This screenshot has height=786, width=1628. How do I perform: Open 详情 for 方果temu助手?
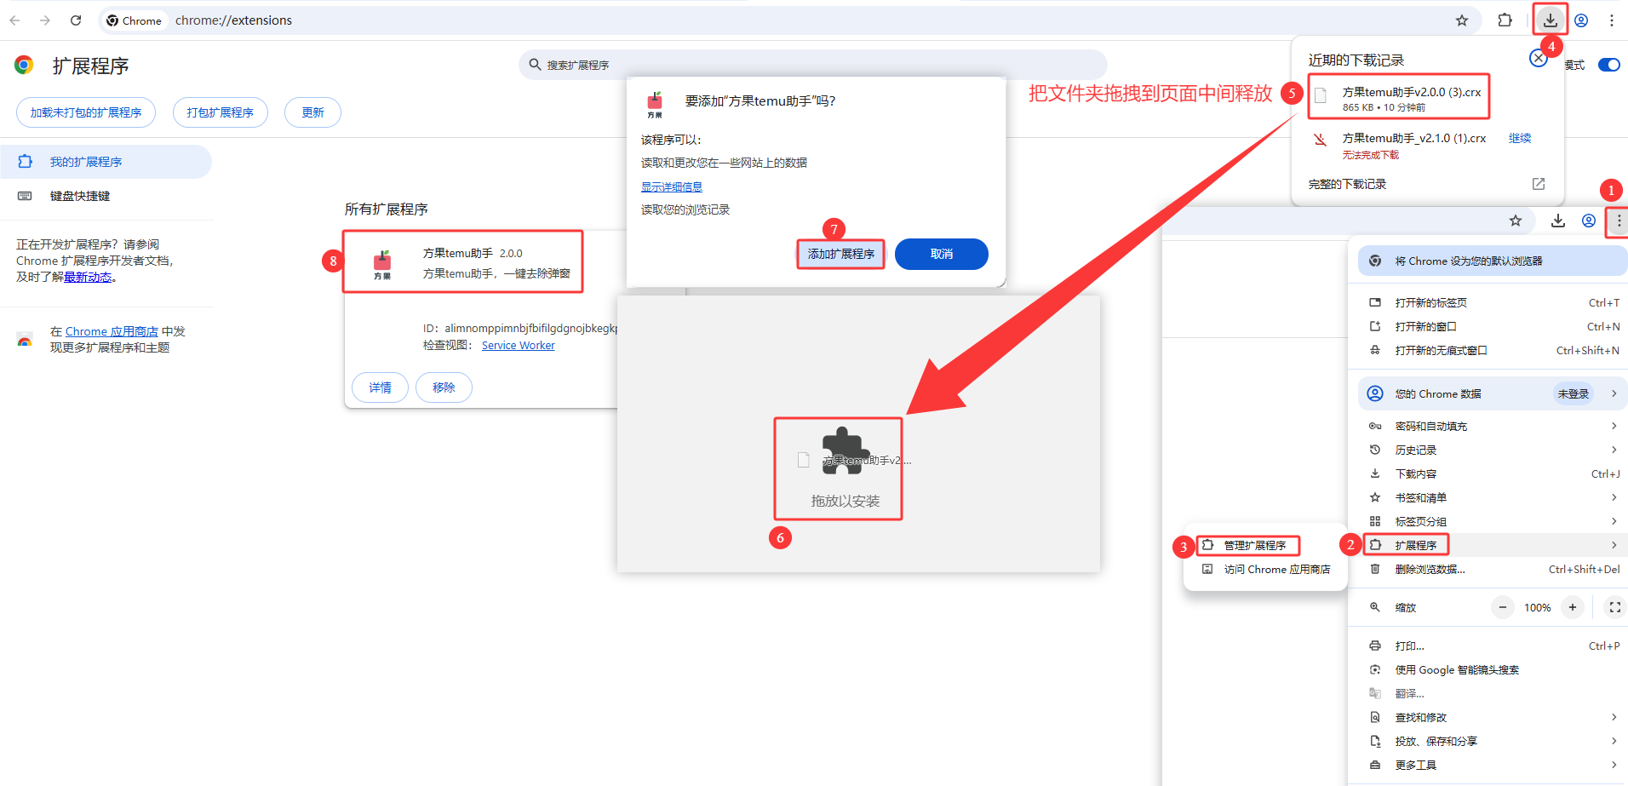click(381, 387)
